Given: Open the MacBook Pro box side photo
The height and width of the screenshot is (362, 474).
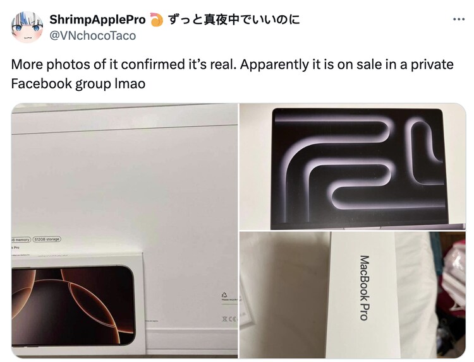Looking at the screenshot, I should tap(353, 295).
